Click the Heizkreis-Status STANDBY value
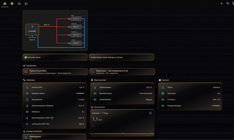Image resolution: width=234 pixels, height=140 pixels. point(80,93)
